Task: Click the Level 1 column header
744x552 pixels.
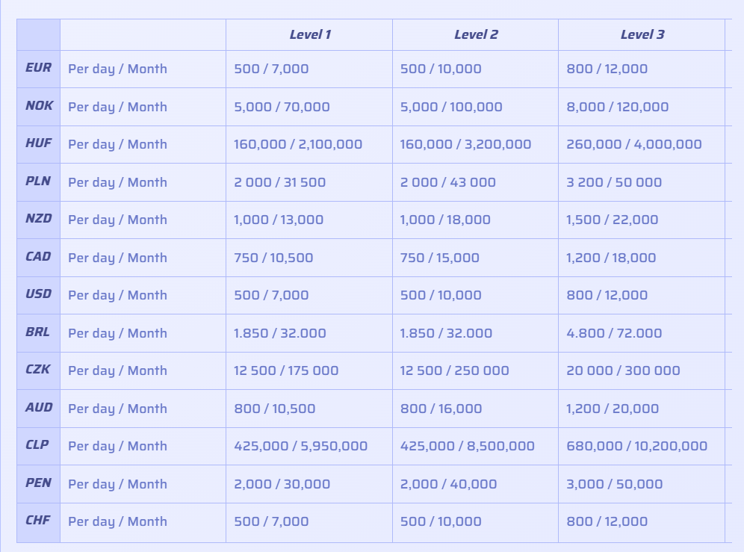Action: click(310, 34)
